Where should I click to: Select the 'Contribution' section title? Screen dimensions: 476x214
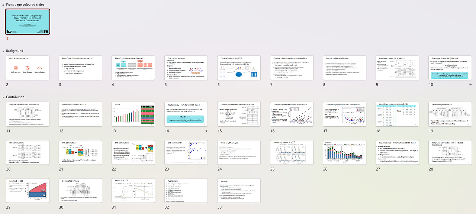click(15, 97)
